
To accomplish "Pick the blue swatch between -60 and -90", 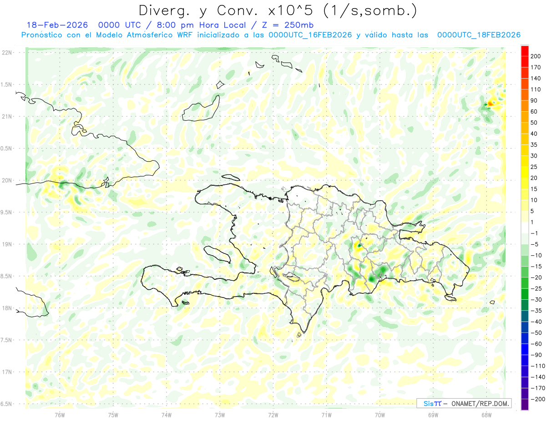I will (525, 349).
